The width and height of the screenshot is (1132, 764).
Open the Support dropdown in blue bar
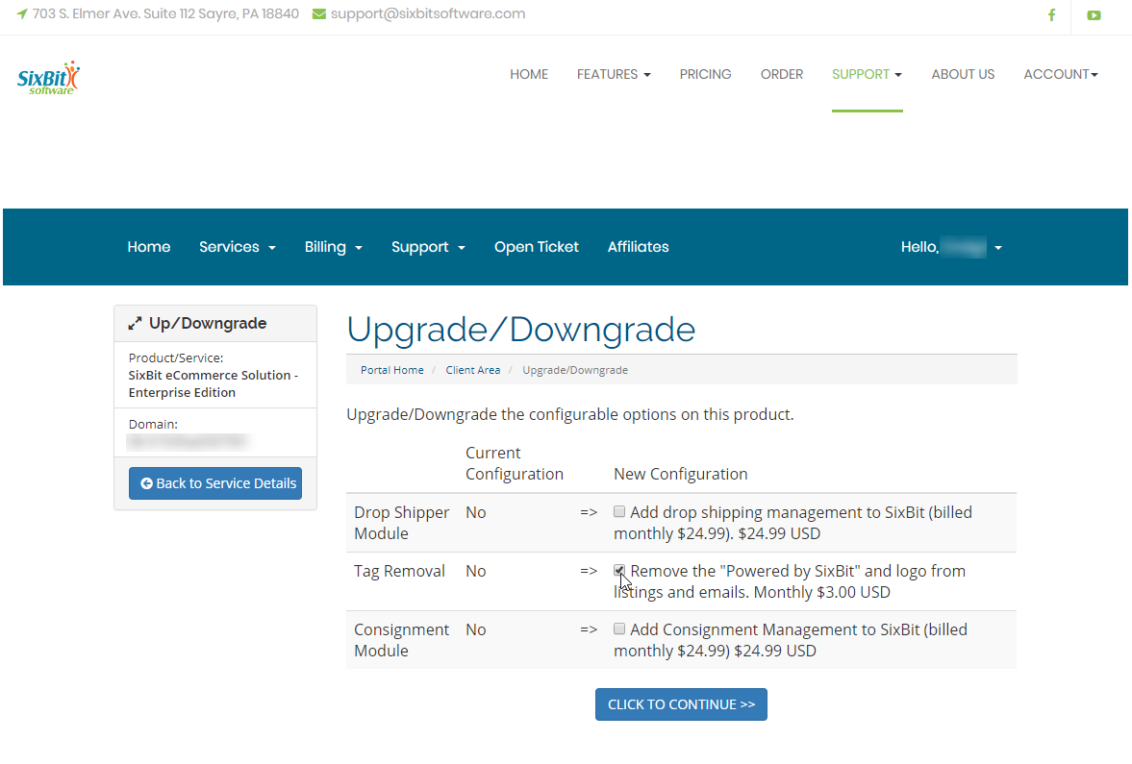tap(428, 247)
